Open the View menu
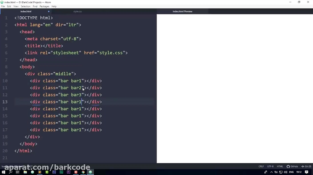This screenshot has height=175, width=313. (16, 6)
